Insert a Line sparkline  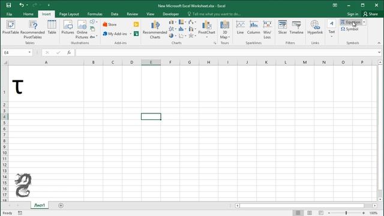(x=240, y=27)
